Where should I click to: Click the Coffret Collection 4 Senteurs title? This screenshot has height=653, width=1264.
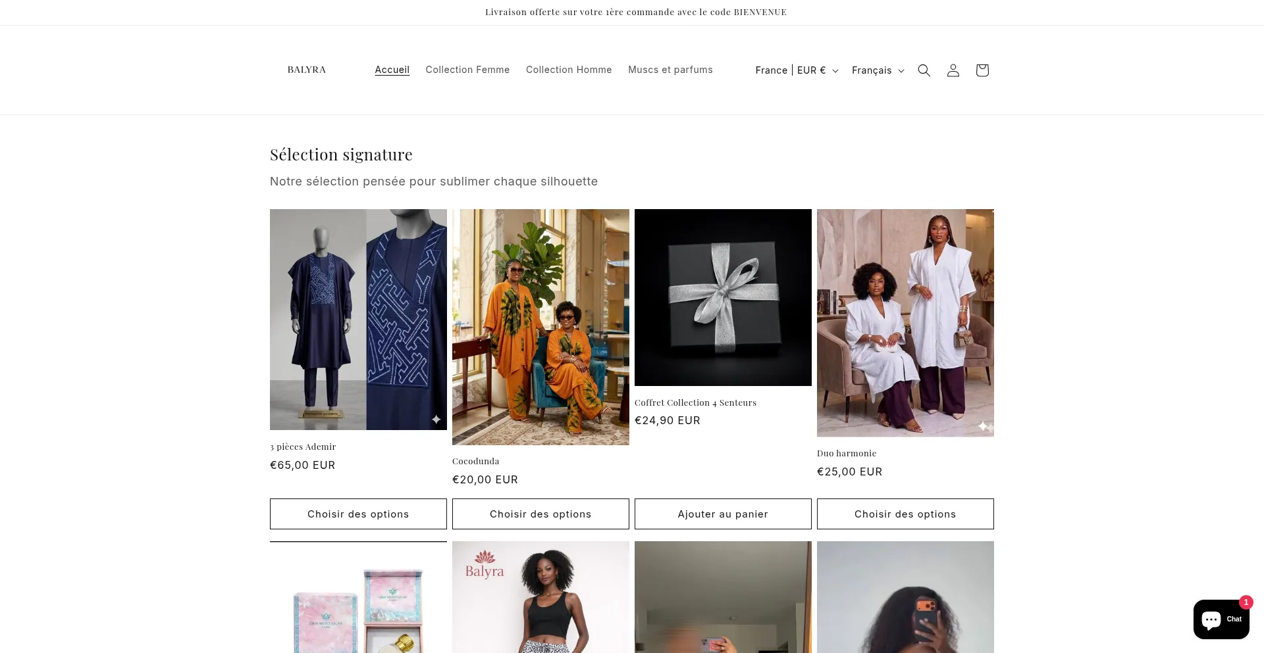(x=695, y=402)
